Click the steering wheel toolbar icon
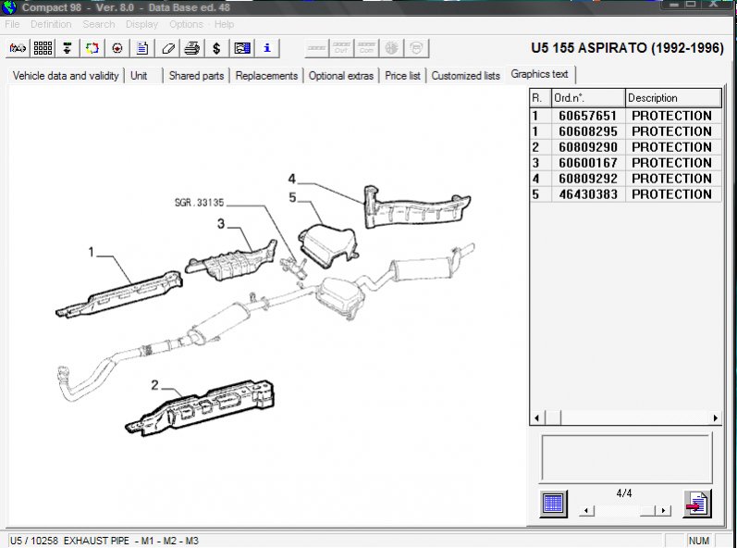Viewport: 737px width, 548px height. tap(117, 48)
